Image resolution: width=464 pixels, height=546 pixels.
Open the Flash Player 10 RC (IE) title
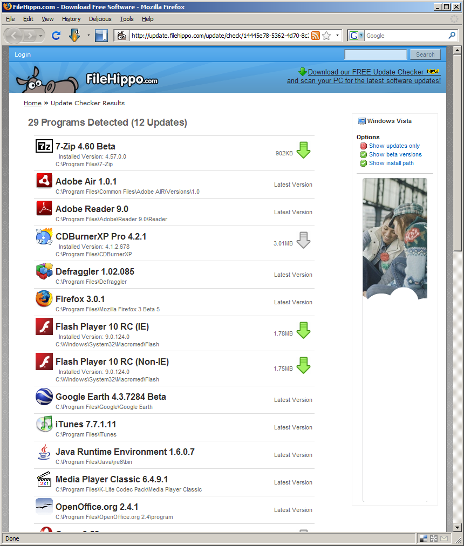pyautogui.click(x=102, y=327)
